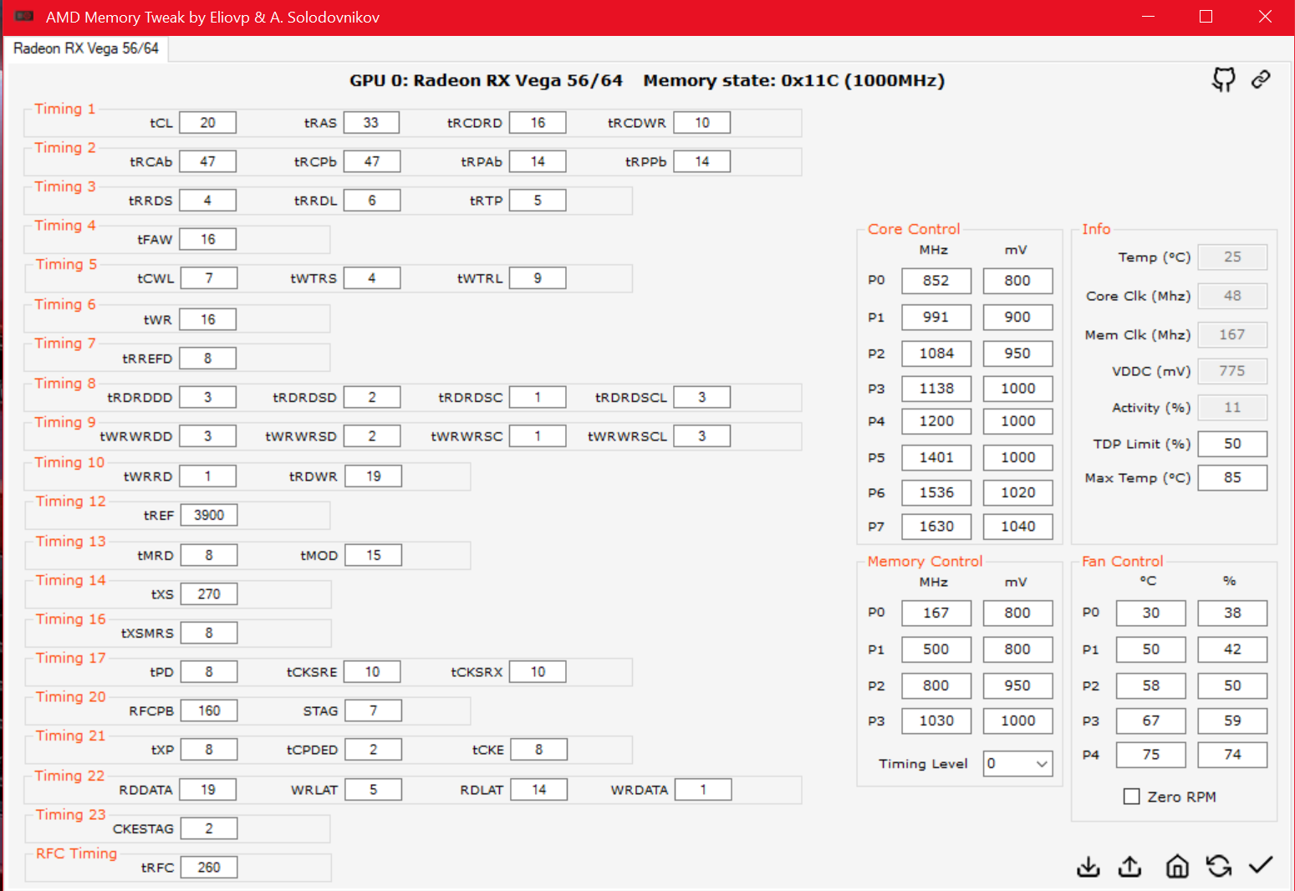This screenshot has height=891, width=1295.
Task: Click the tWR value field
Action: [x=207, y=319]
